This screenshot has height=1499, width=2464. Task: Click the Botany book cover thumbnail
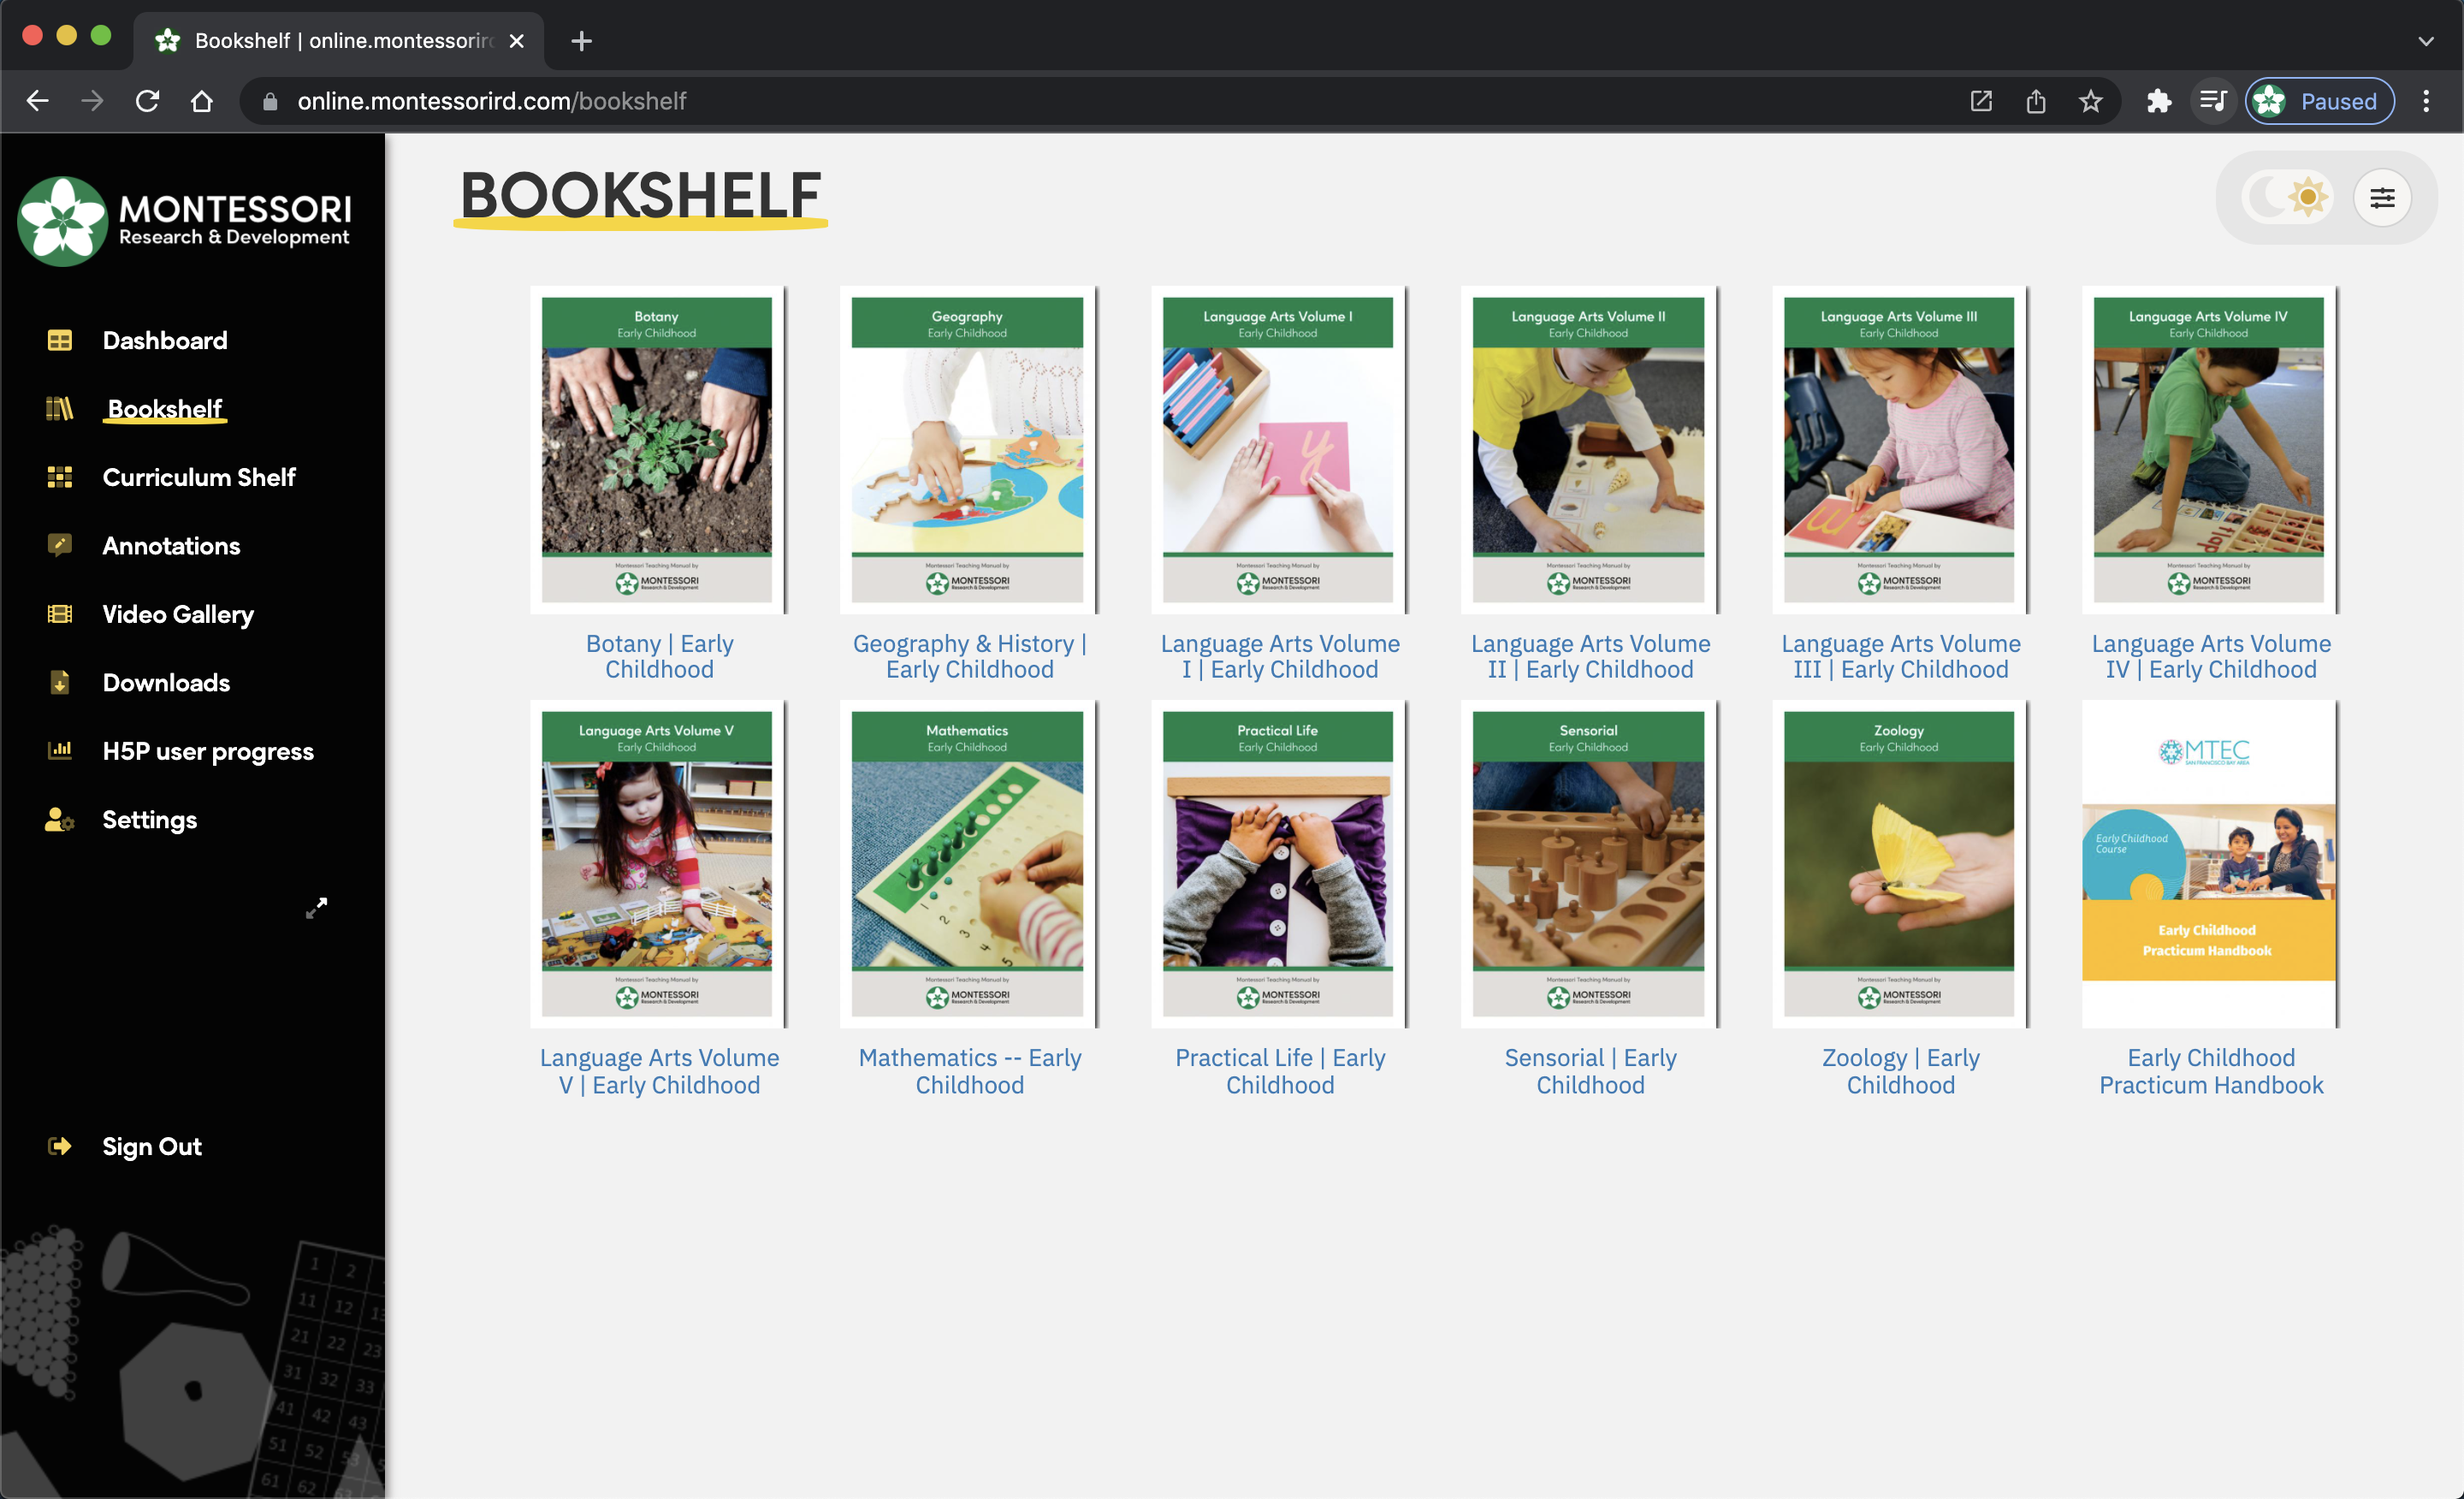[658, 450]
